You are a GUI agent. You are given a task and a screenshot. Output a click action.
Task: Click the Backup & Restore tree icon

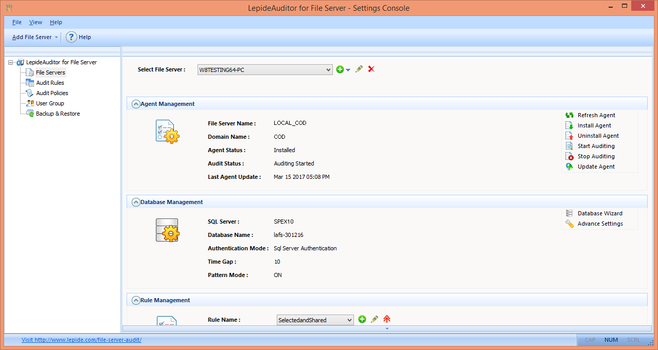pyautogui.click(x=30, y=114)
